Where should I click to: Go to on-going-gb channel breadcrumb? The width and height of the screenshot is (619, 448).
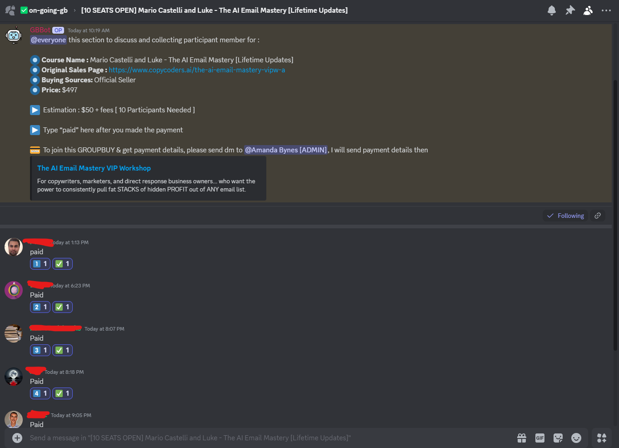[x=48, y=10]
